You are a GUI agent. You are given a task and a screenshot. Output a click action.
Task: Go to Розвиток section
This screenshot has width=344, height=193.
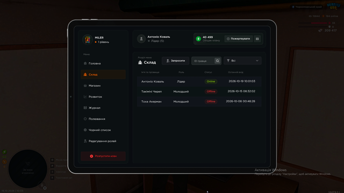point(103,96)
